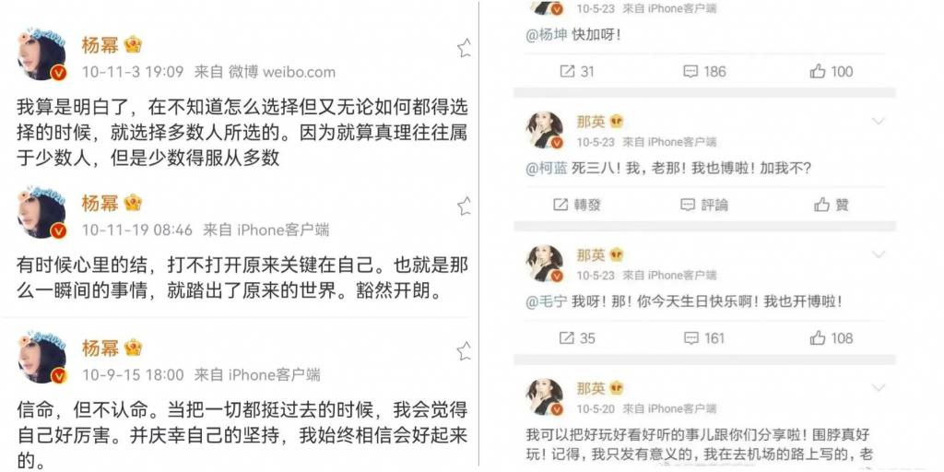Viewport: 944px width, 472px height.
Task: Star the 10-9-15 18:00 post
Action: pos(465,351)
